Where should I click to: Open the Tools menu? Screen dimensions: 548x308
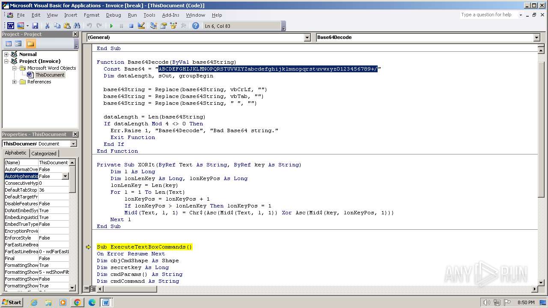149,15
